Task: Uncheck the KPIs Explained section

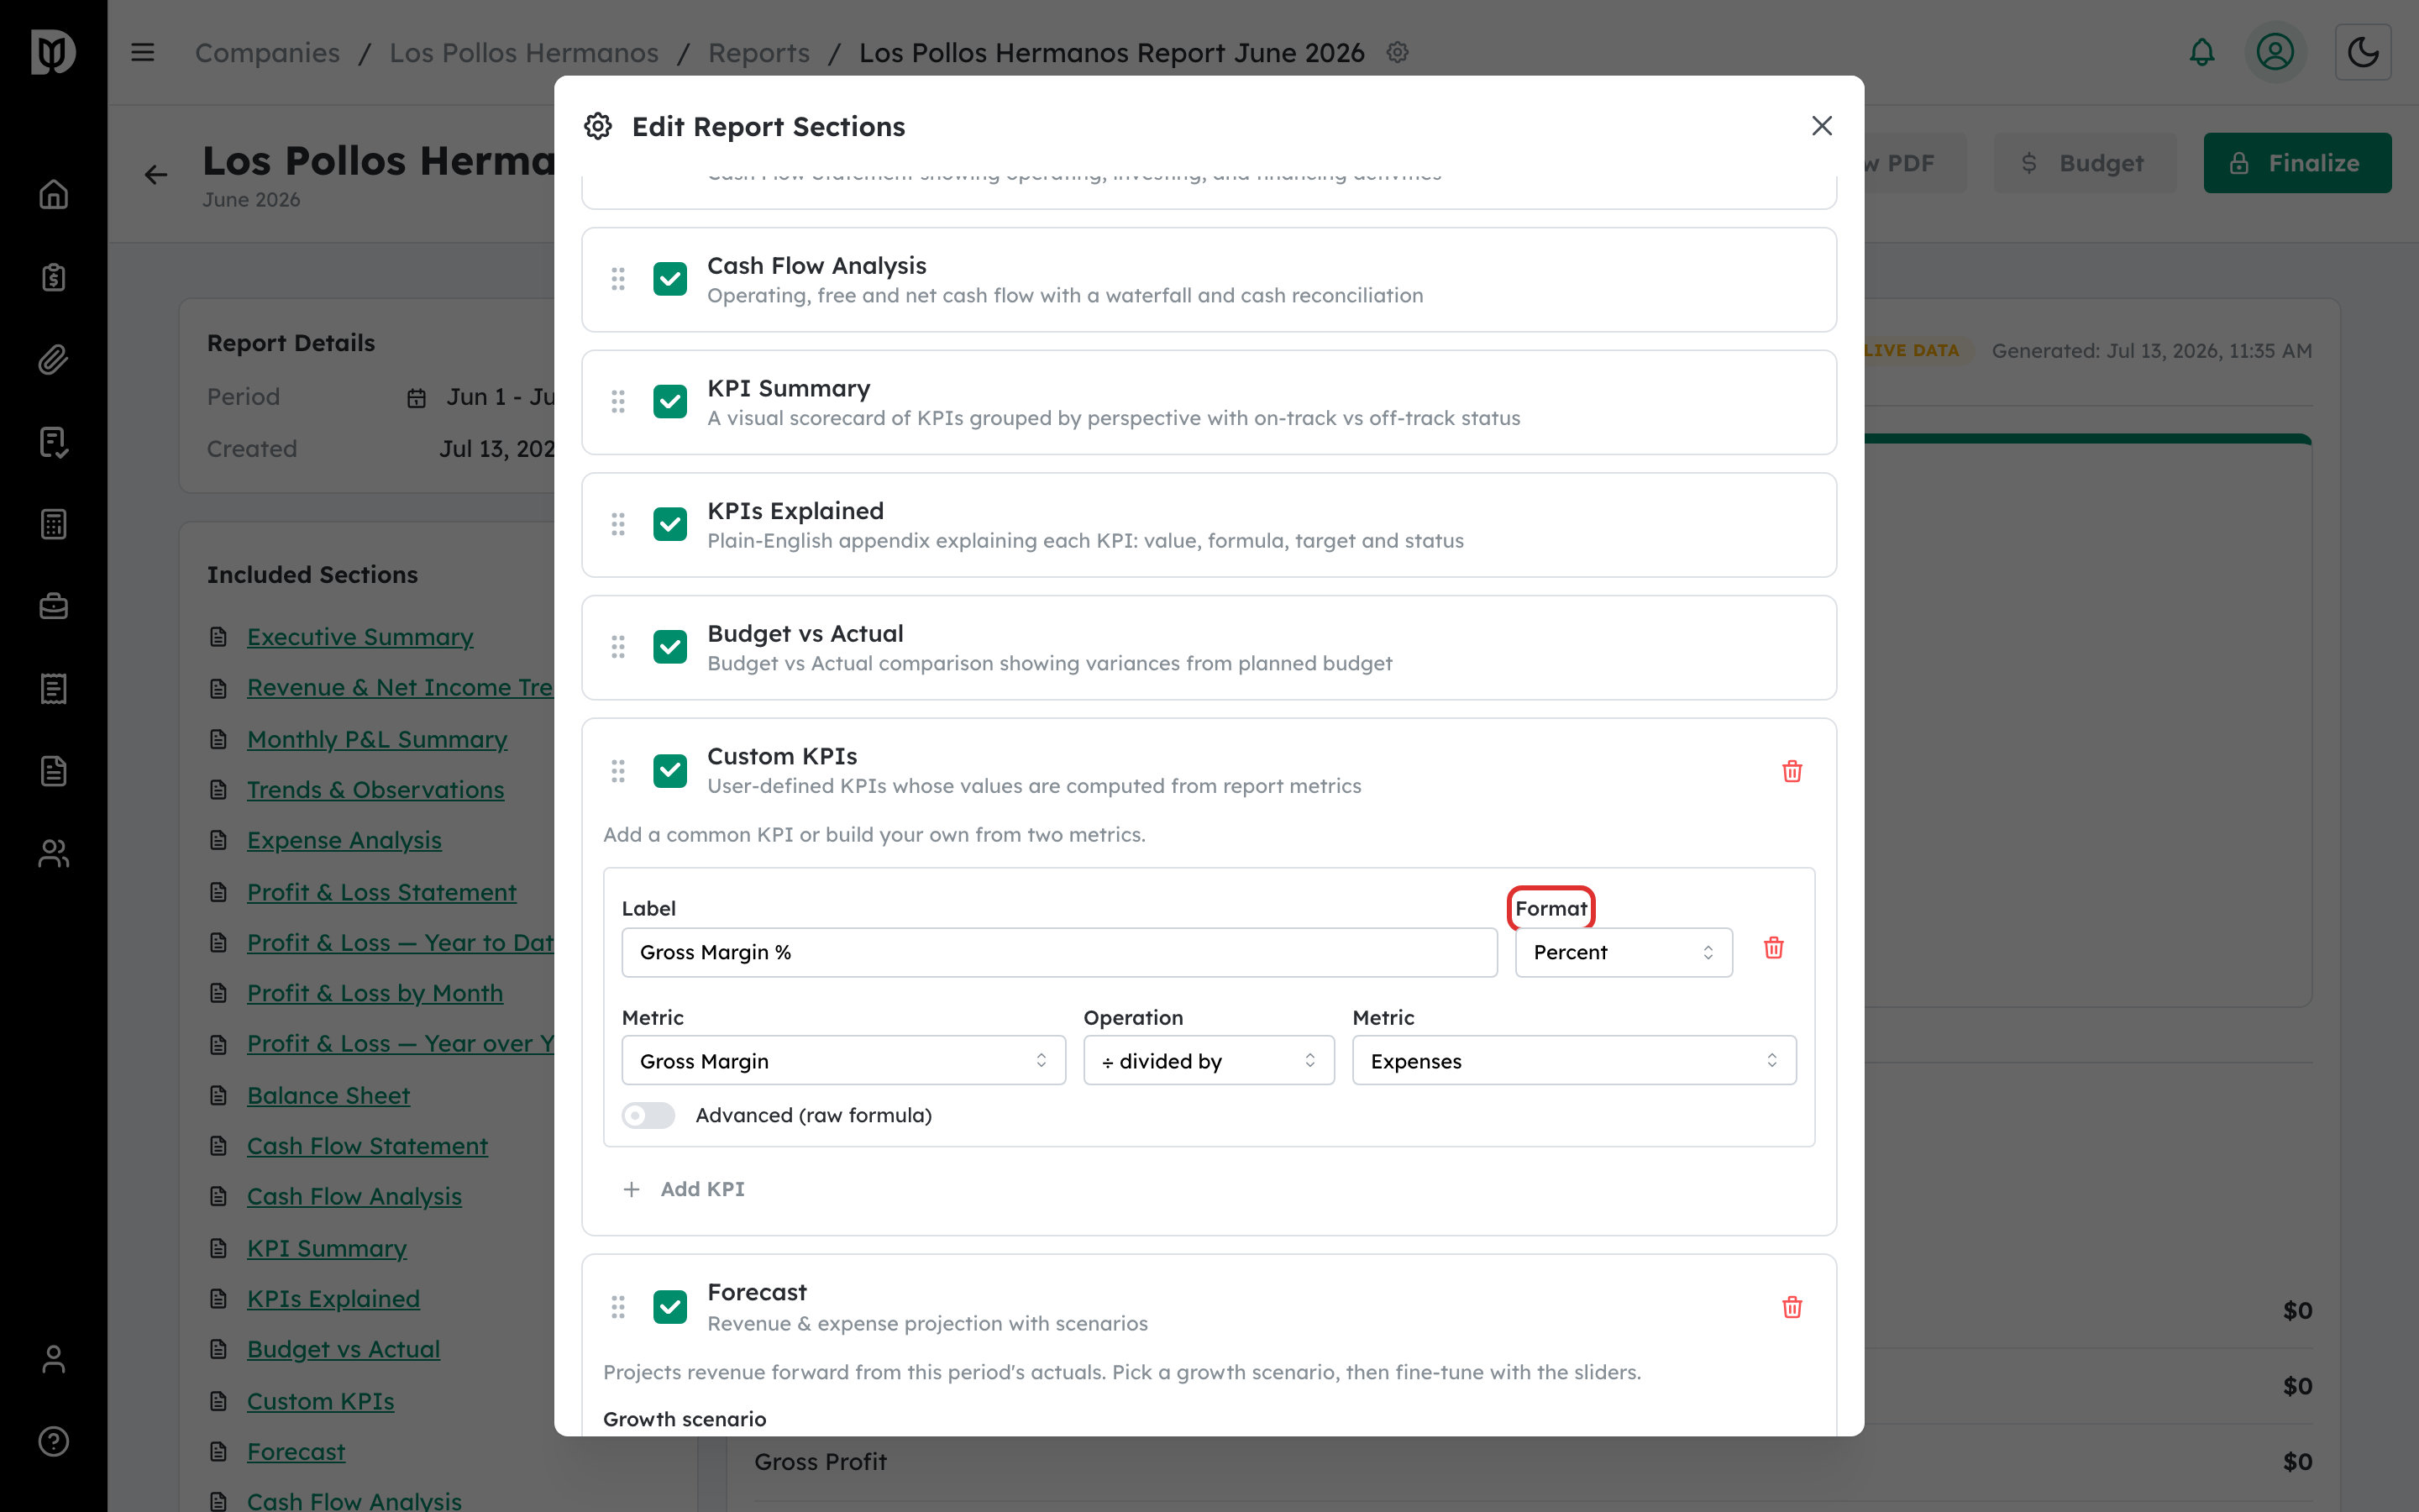Action: [x=669, y=524]
